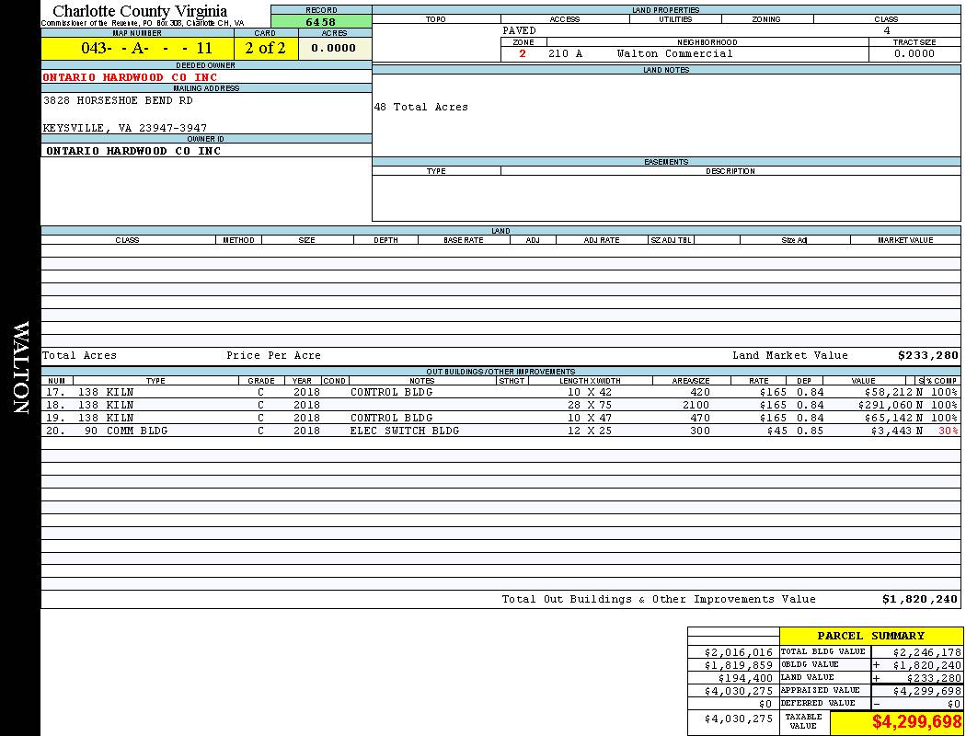Click the green record number 6458 field

320,22
